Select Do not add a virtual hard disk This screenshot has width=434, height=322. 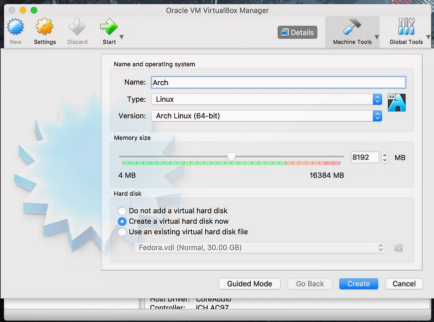122,211
